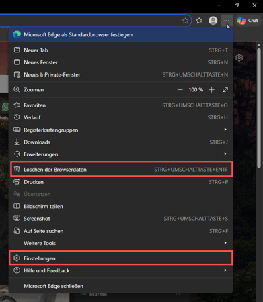Open the user profile avatar

(213, 21)
